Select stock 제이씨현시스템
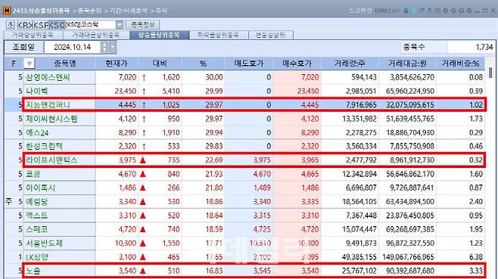This screenshot has width=498, height=279. (51, 119)
